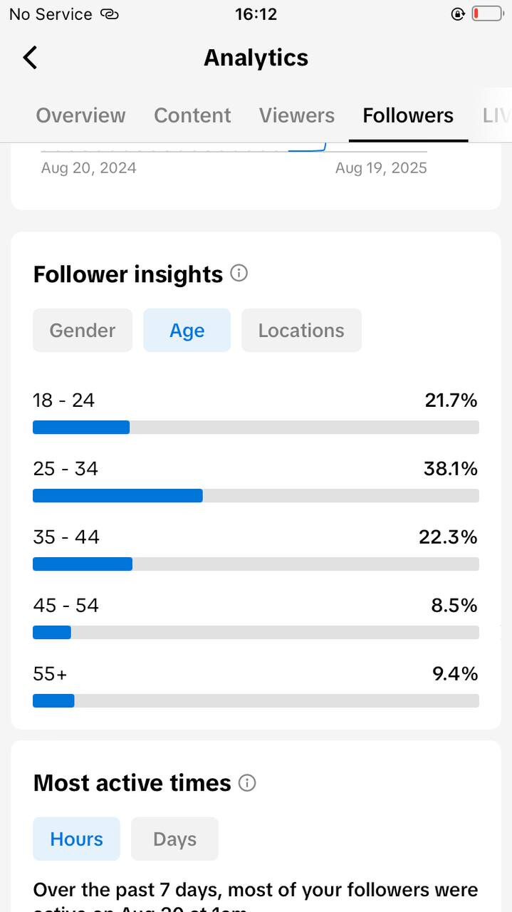This screenshot has width=512, height=912.
Task: Switch to Days view
Action: click(174, 839)
